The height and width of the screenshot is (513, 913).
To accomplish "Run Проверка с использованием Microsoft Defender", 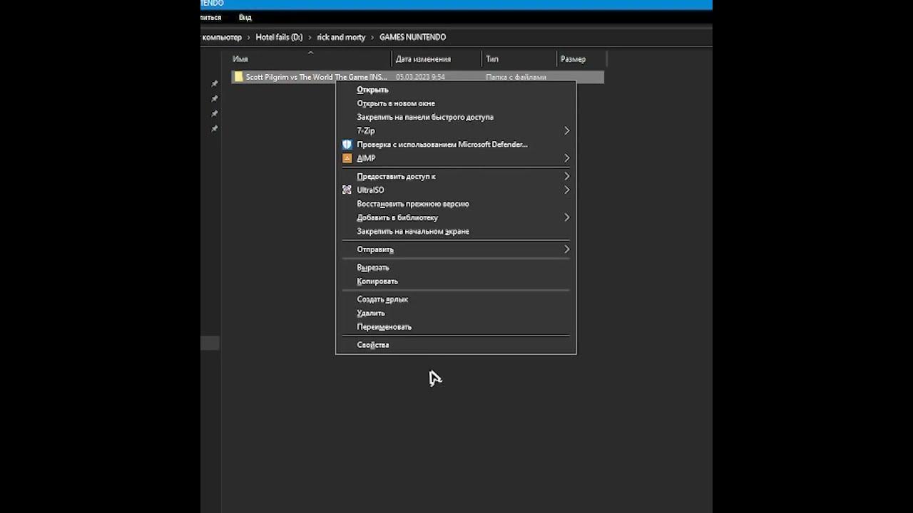I will pyautogui.click(x=442, y=144).
